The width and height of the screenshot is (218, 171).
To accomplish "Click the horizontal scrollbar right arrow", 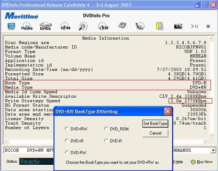I will (x=206, y=141).
